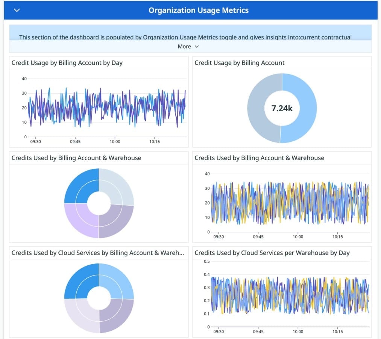Click the title of the Billing Account & Warehouse timeseries widget

[x=259, y=158]
